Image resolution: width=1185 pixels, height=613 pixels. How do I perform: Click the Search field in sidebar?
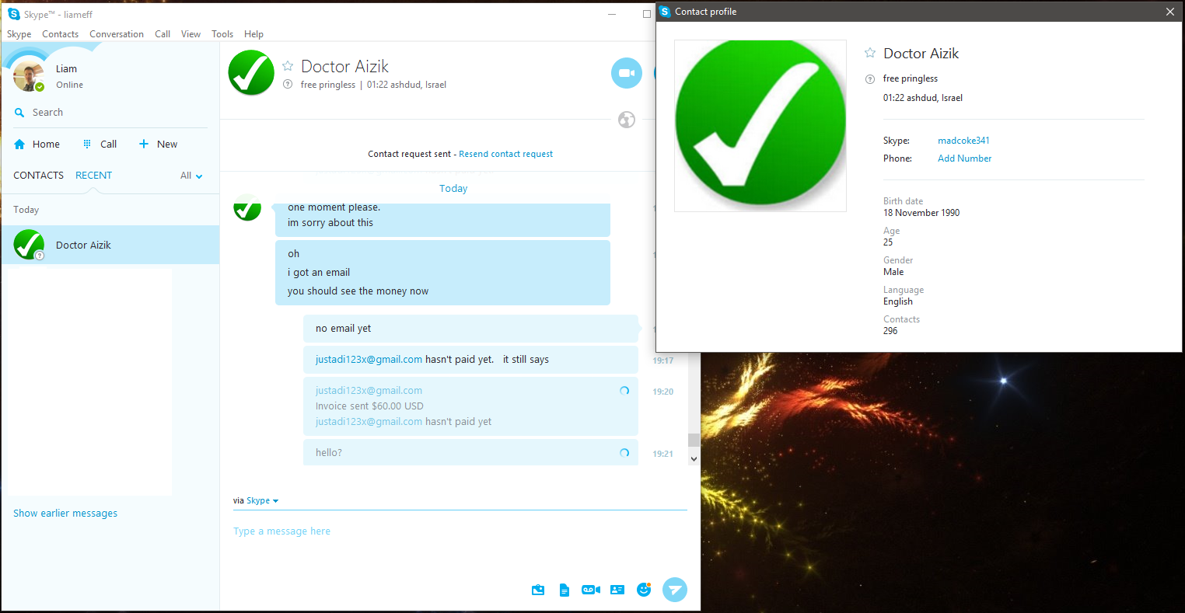(110, 113)
